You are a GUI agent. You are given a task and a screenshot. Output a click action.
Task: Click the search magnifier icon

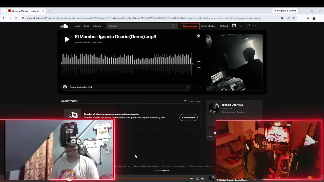tap(173, 26)
